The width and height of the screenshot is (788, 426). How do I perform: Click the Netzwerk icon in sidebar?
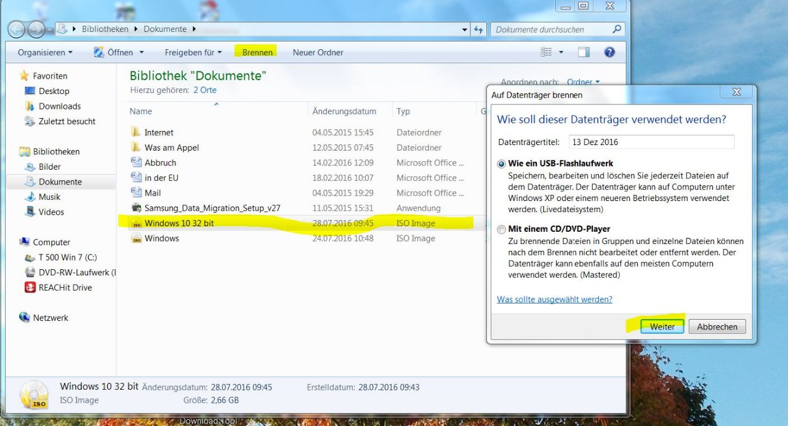click(25, 318)
